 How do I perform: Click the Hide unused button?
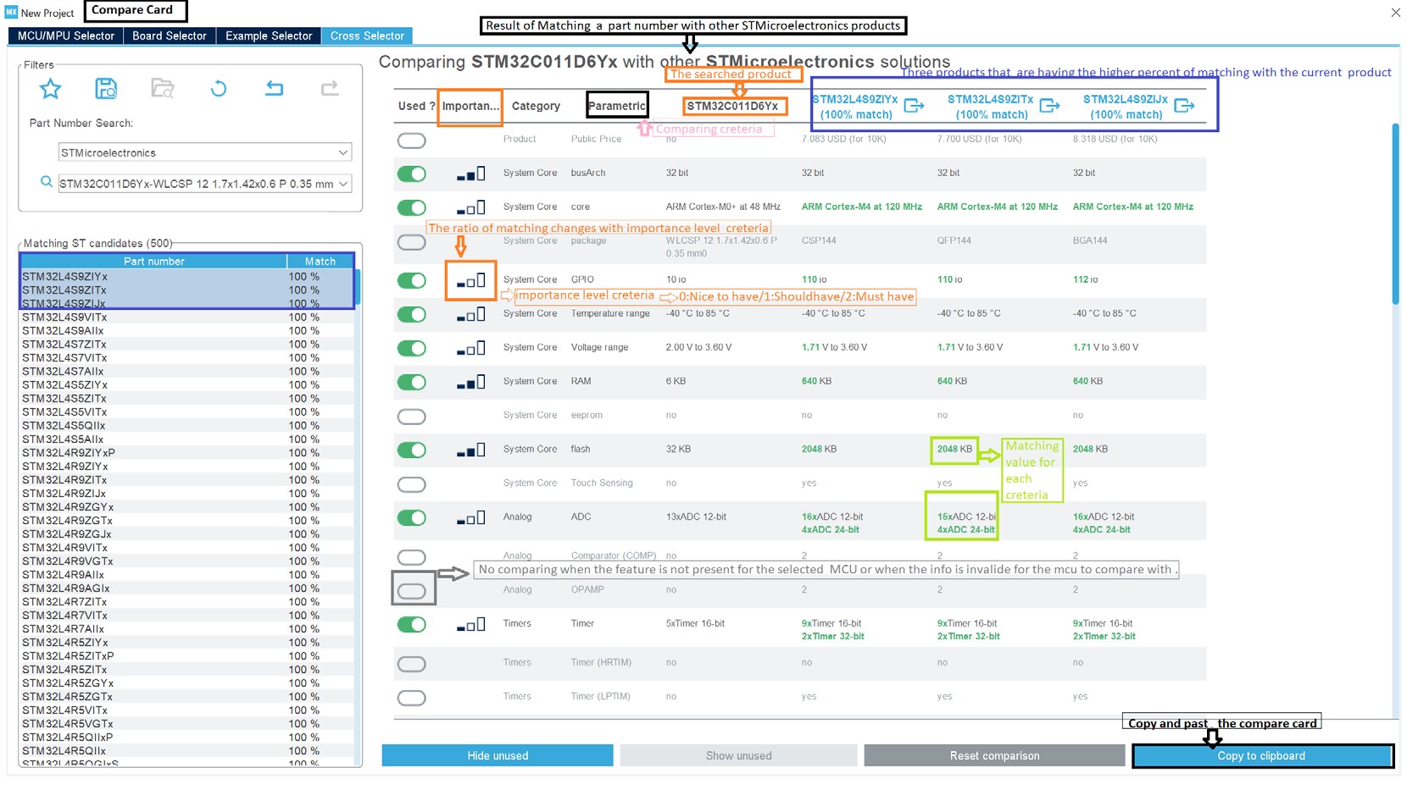498,755
